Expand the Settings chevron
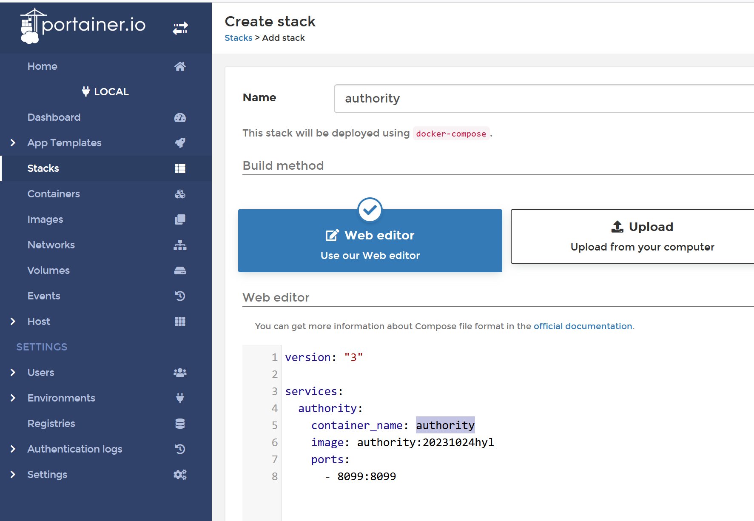The image size is (754, 521). point(13,475)
